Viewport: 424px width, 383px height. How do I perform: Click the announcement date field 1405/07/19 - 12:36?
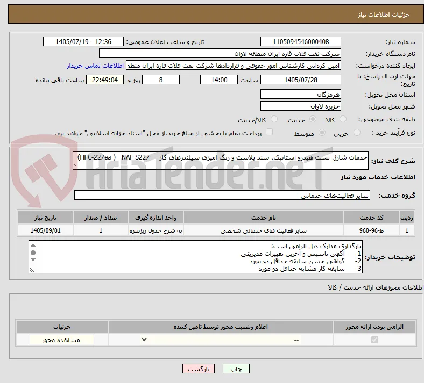tap(83, 41)
